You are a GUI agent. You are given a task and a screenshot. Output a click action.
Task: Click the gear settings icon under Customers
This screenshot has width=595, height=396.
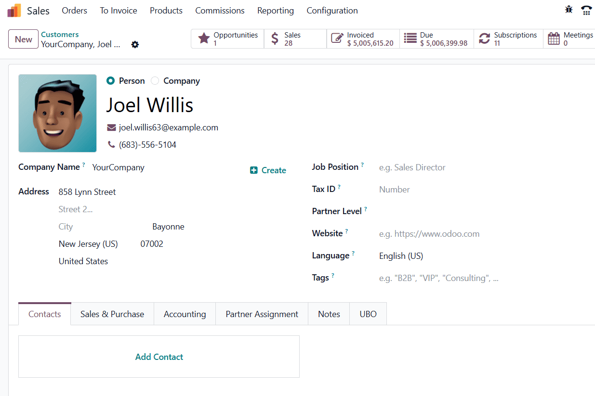[135, 44]
